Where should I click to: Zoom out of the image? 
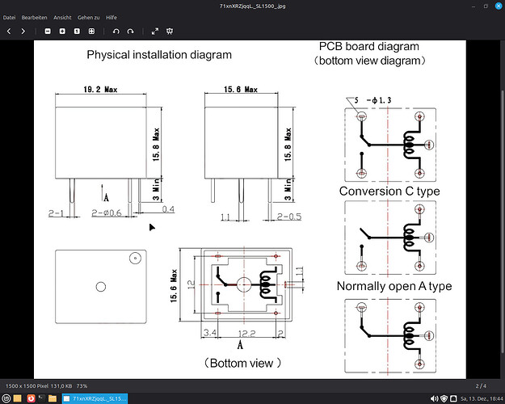pyautogui.click(x=48, y=31)
